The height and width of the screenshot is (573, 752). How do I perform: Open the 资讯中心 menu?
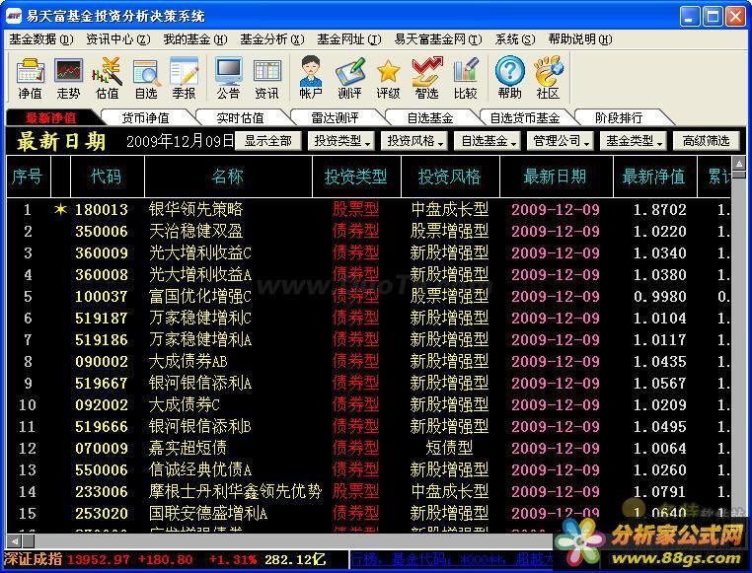(x=118, y=39)
